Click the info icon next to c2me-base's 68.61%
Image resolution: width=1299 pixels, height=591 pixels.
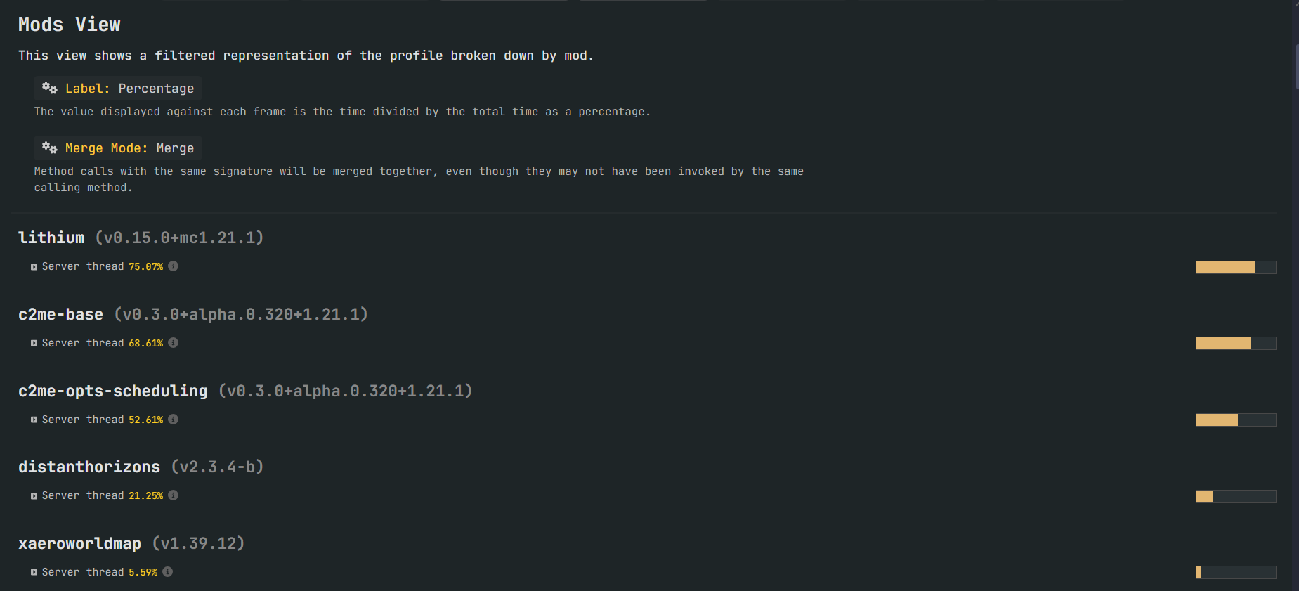(x=174, y=343)
